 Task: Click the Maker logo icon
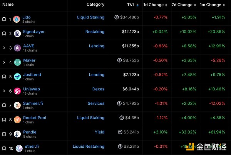click(x=17, y=62)
